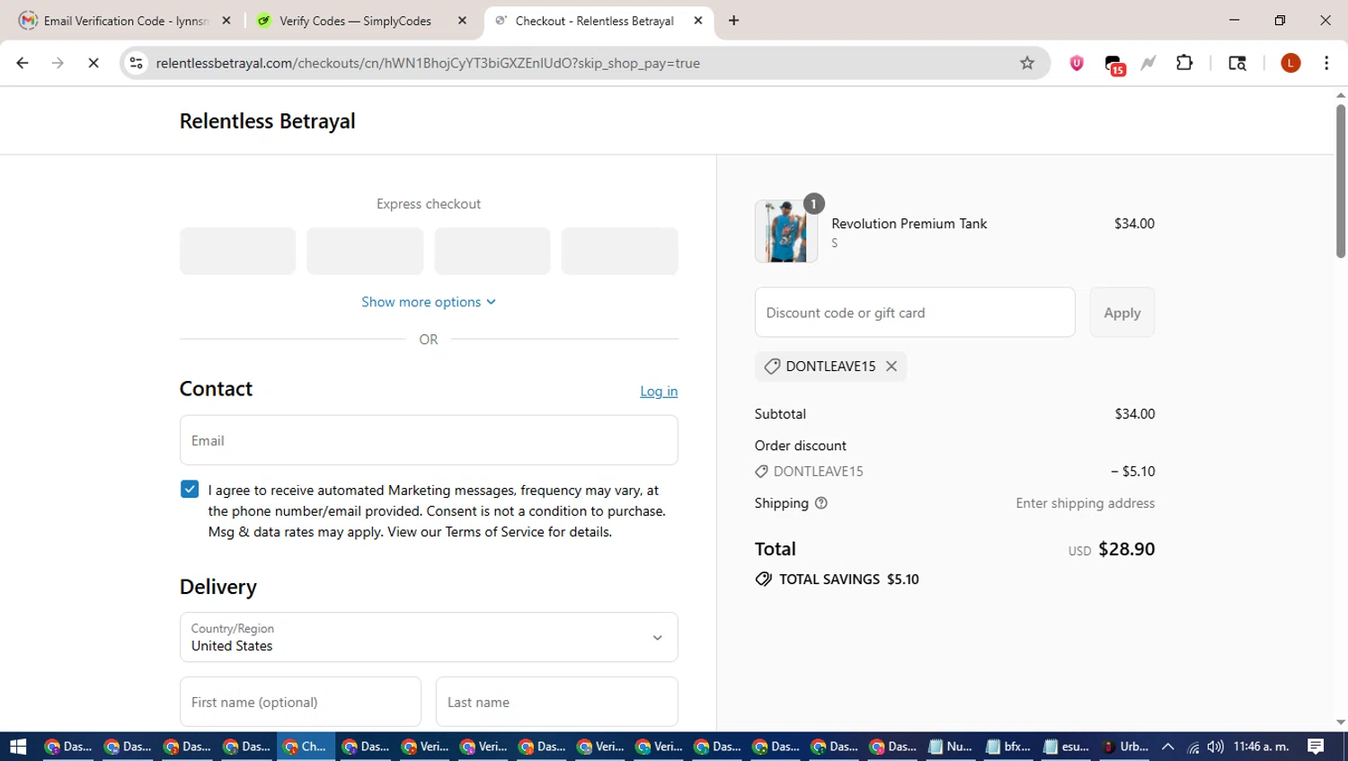Screen dimensions: 1348x761
Task: Open the Chrome three-dot menu
Action: [x=1326, y=63]
